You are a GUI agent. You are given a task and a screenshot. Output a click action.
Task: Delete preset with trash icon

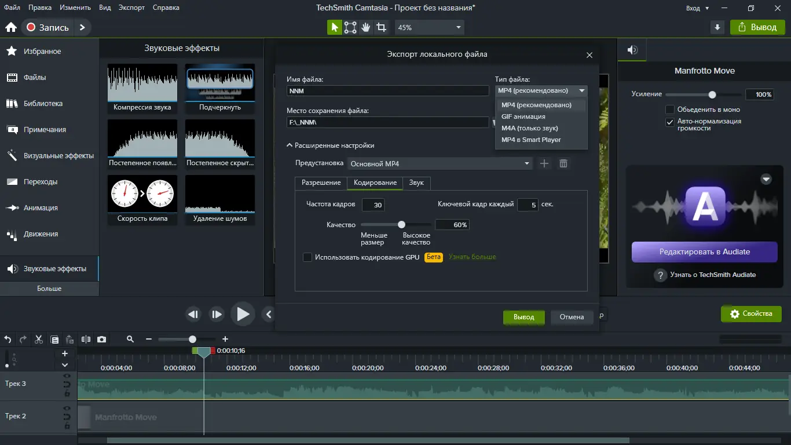click(x=563, y=164)
